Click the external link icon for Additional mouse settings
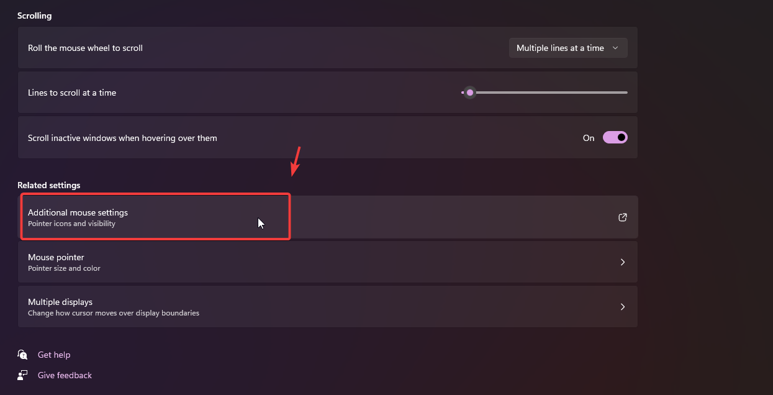The image size is (773, 395). click(623, 217)
